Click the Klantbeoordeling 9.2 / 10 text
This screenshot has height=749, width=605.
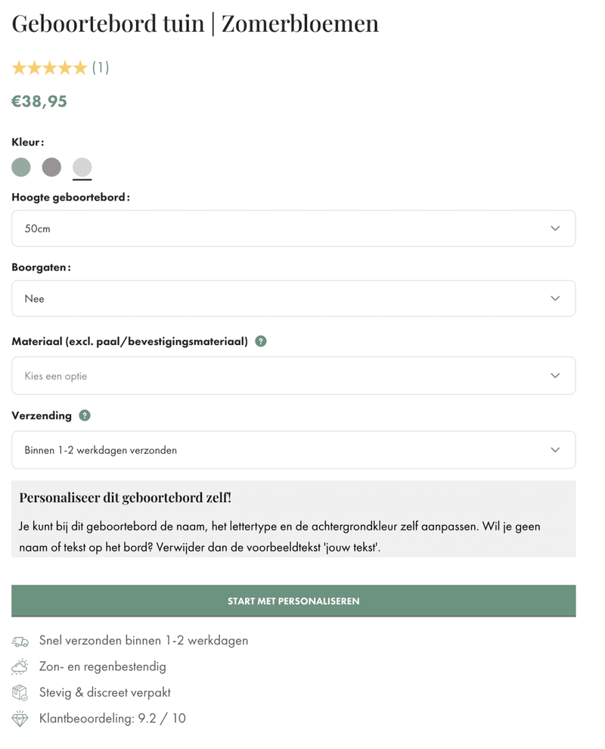[113, 719]
